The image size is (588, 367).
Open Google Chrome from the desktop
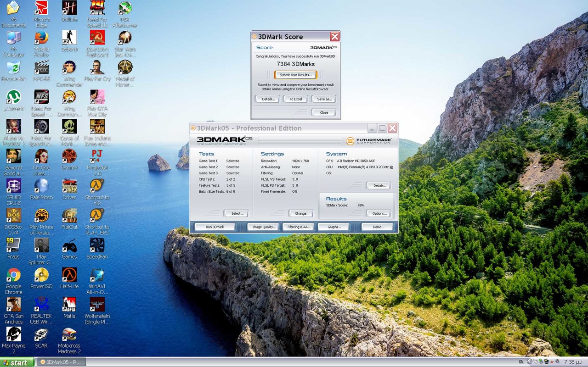[x=14, y=281]
